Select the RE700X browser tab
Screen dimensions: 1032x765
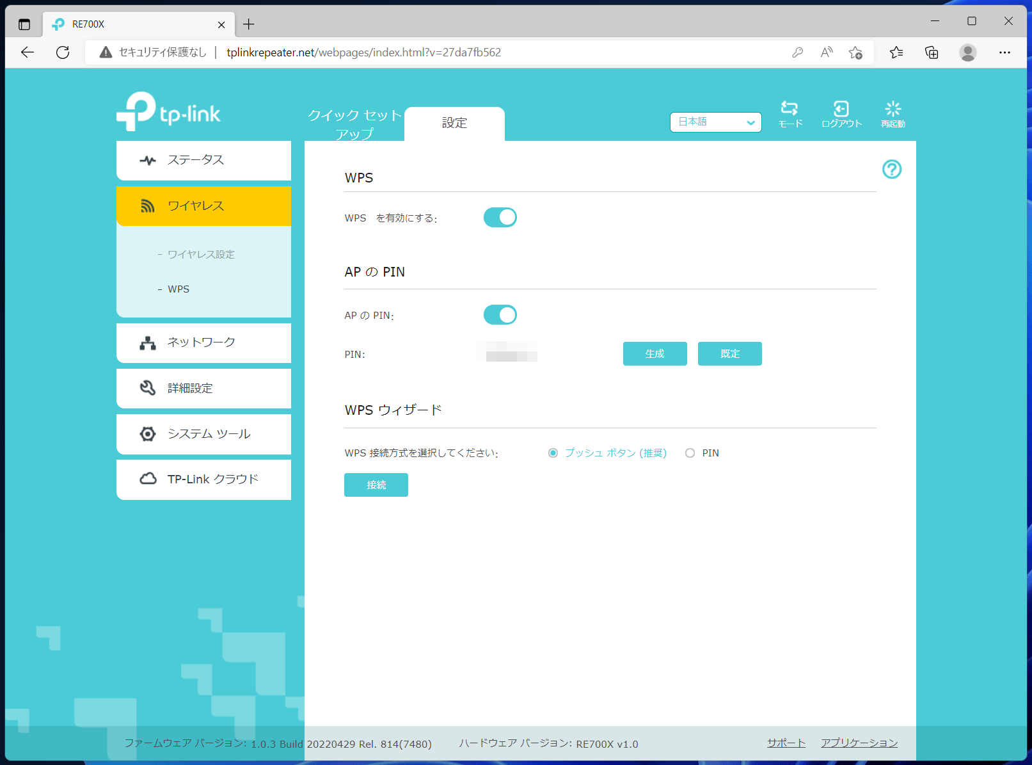139,24
